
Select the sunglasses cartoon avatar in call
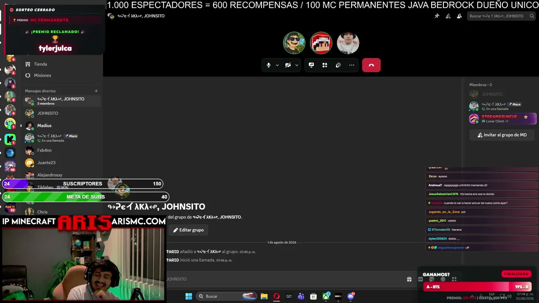(294, 43)
